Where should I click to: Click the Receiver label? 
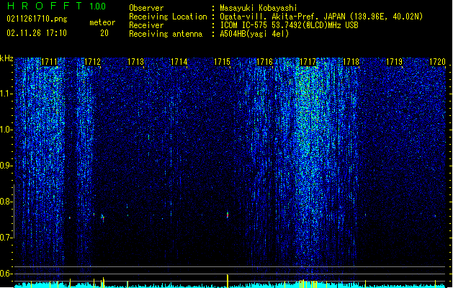[146, 25]
